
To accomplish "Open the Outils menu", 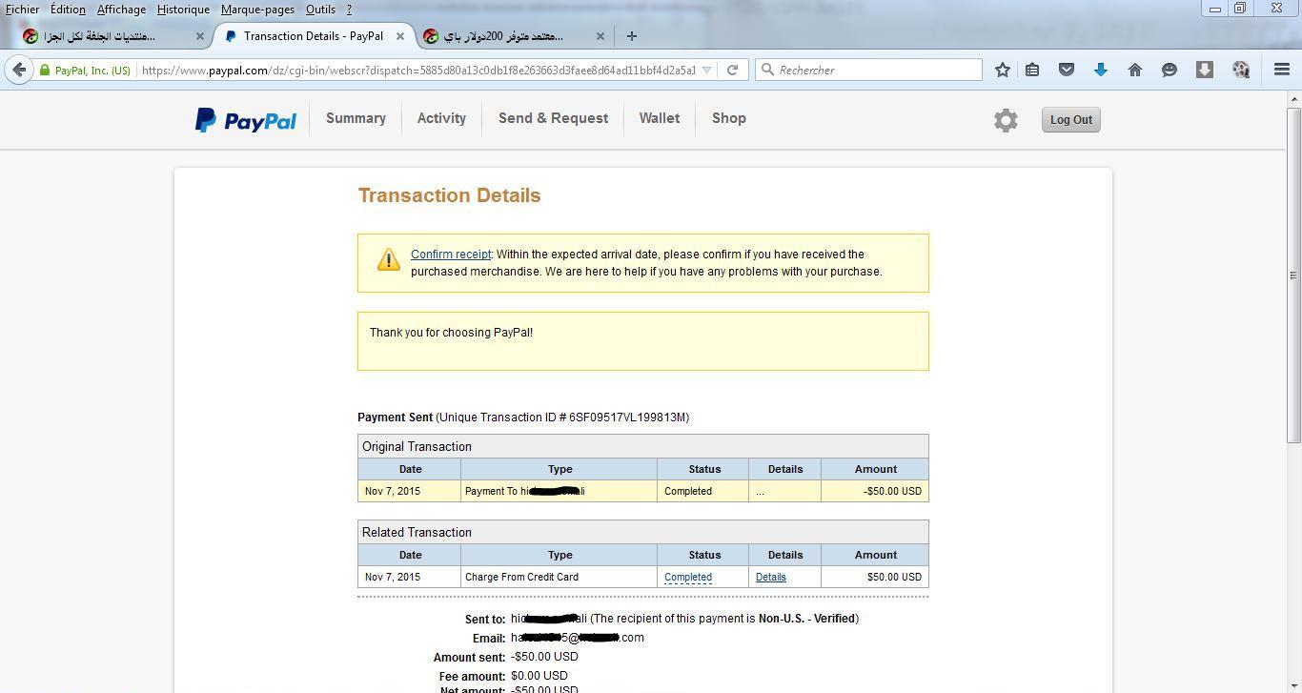I will pos(320,10).
